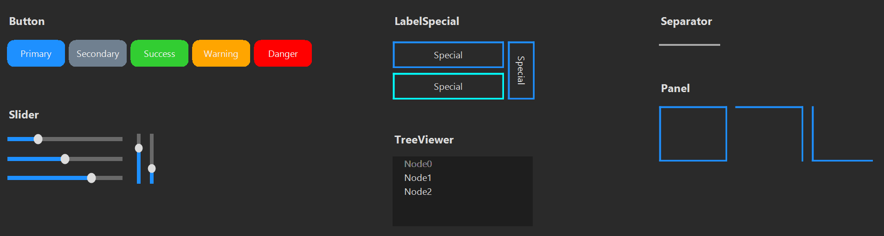Click the middle horizontal slider's thumb

65,159
